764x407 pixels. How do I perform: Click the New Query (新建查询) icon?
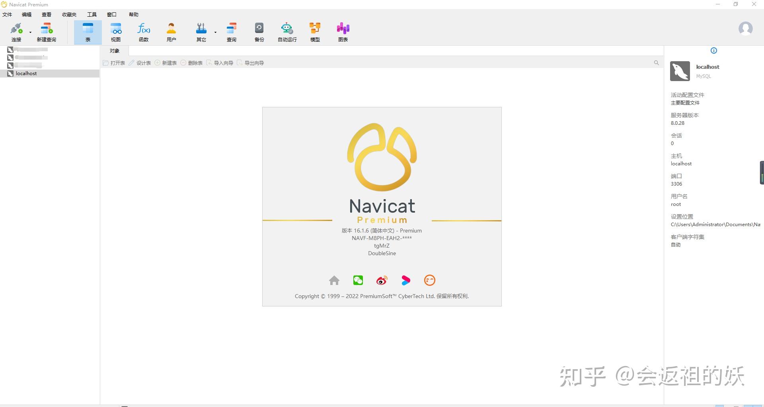click(47, 32)
